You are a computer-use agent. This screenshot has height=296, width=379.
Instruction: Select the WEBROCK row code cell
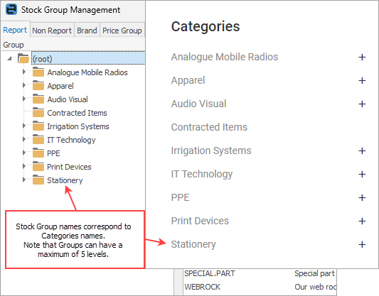pyautogui.click(x=203, y=287)
